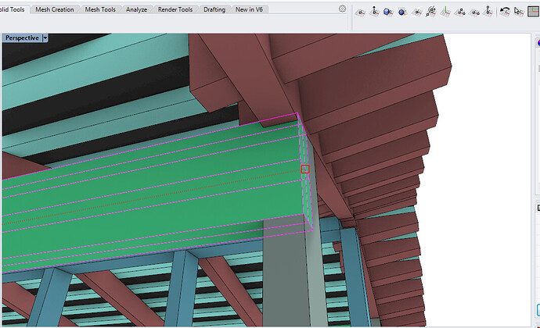Go to the Analyze tab
The image size is (540, 328).
[137, 9]
